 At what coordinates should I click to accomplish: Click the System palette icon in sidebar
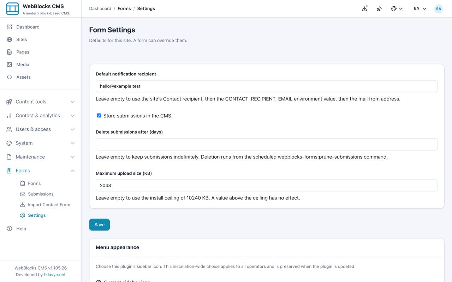point(9,143)
